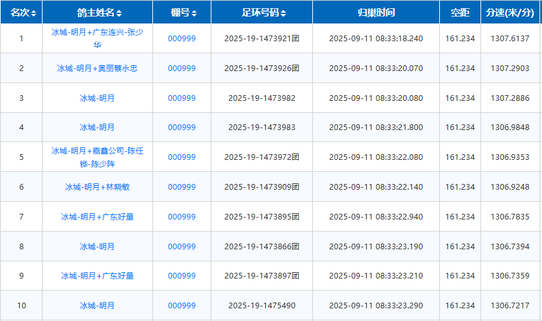542x321 pixels.
Task: Click the sort arrows beside 足环号码 header
Action: point(284,13)
